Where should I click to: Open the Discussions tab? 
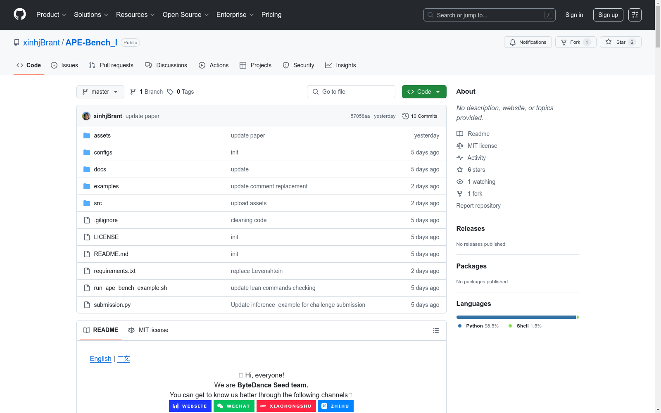tap(166, 65)
